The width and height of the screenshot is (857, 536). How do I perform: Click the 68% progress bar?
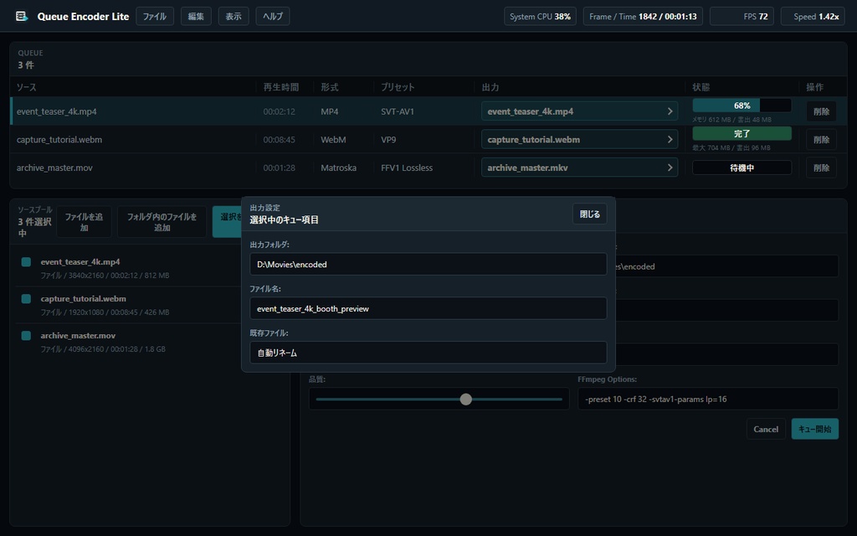tap(742, 106)
